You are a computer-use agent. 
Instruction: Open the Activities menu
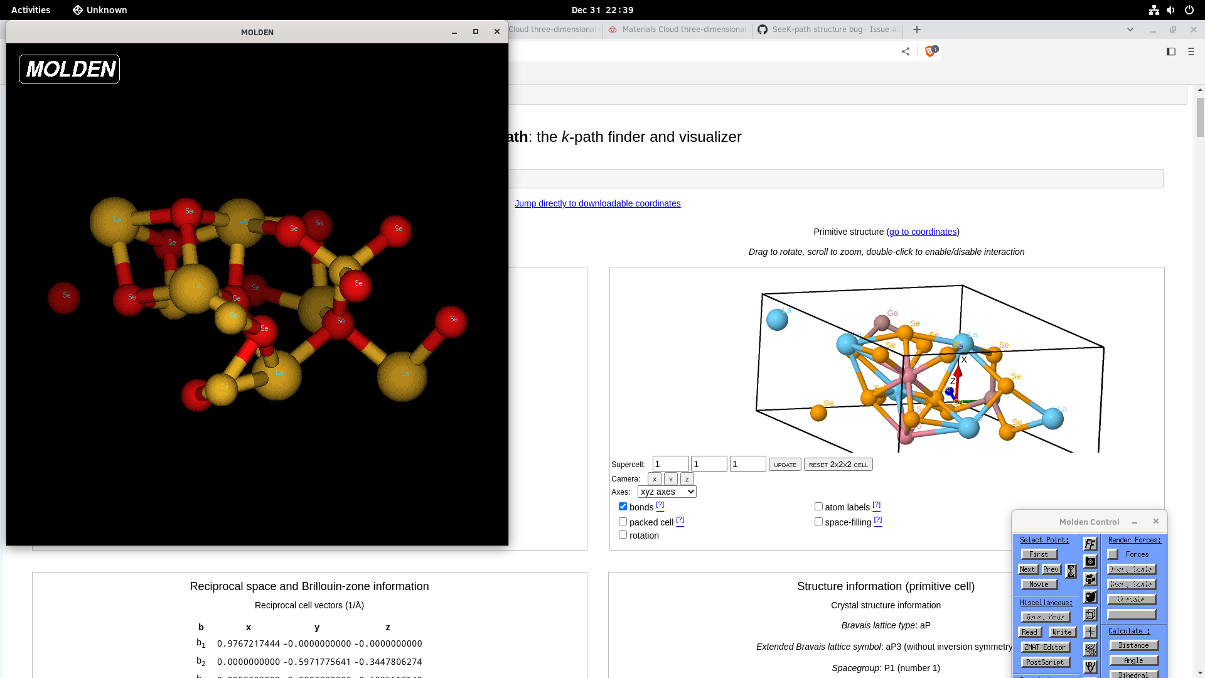pos(30,10)
